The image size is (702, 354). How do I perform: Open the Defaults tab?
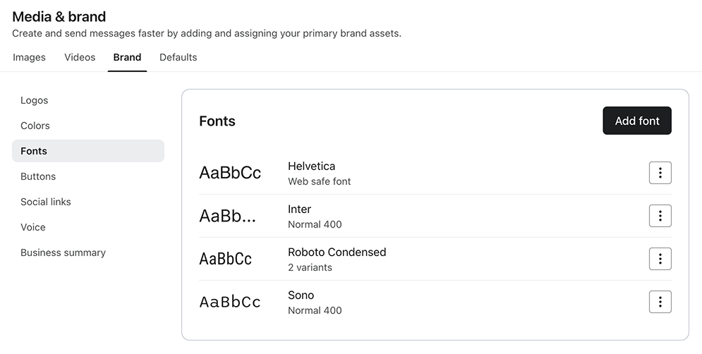click(x=178, y=57)
